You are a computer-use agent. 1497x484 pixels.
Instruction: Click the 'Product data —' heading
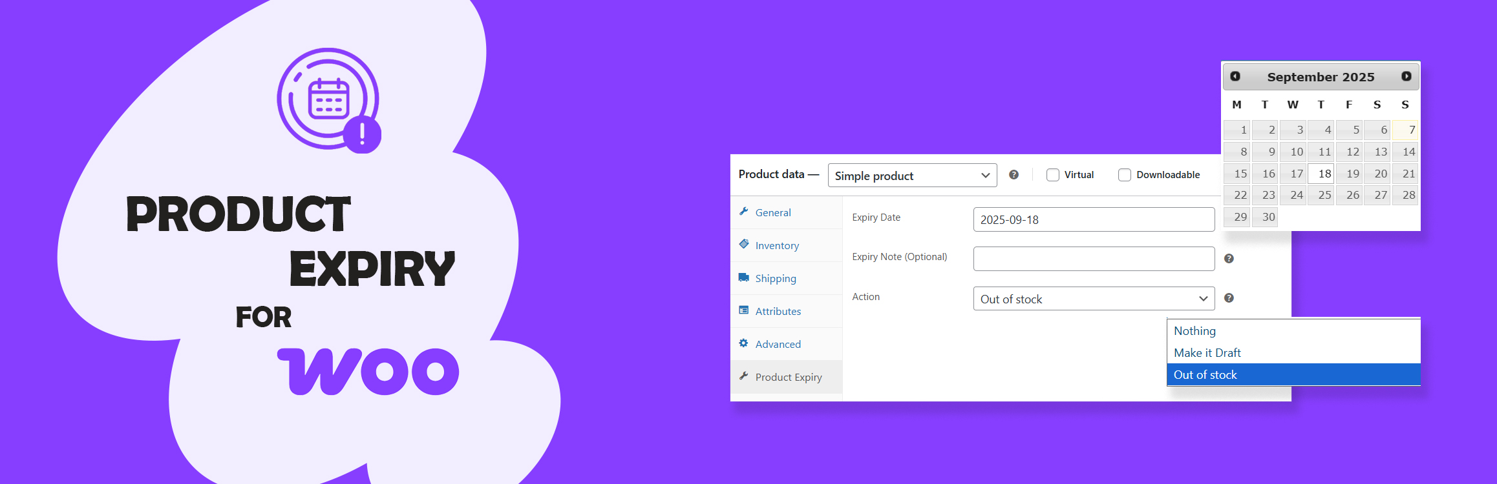779,174
